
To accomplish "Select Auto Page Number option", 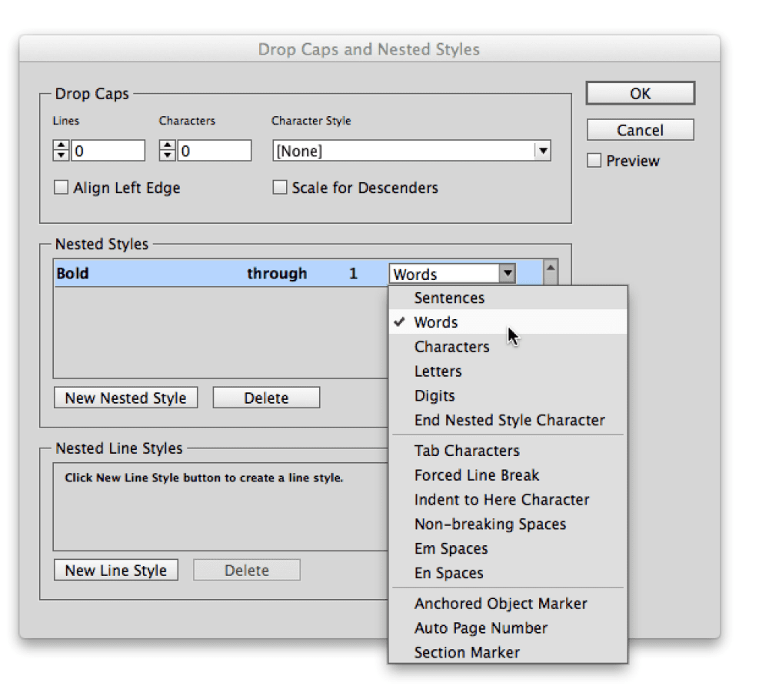I will (481, 628).
